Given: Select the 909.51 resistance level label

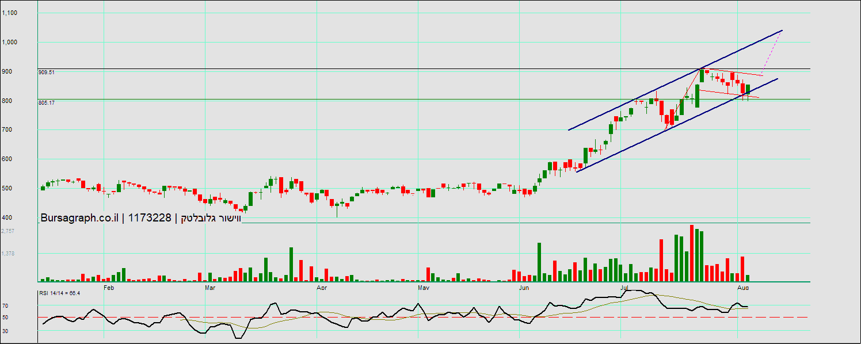Looking at the screenshot, I should pyautogui.click(x=47, y=72).
